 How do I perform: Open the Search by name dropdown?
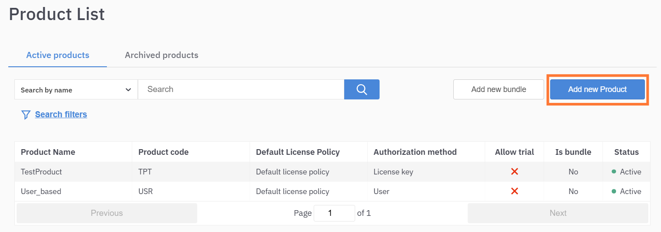pos(76,90)
